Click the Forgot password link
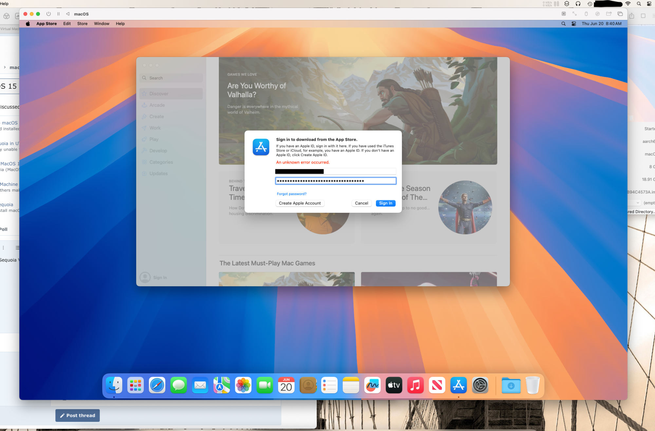This screenshot has height=431, width=655. 291,194
